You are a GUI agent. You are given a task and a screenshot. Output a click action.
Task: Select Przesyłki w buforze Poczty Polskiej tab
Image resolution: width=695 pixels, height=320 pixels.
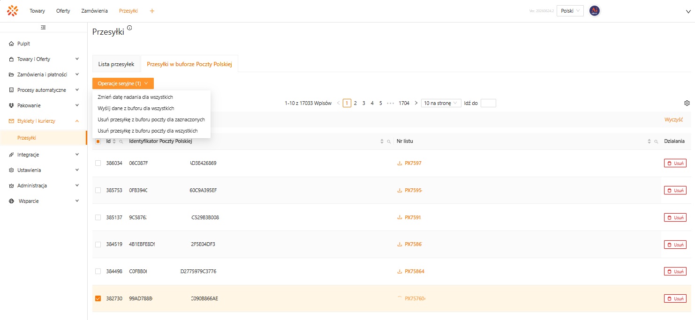coord(189,64)
